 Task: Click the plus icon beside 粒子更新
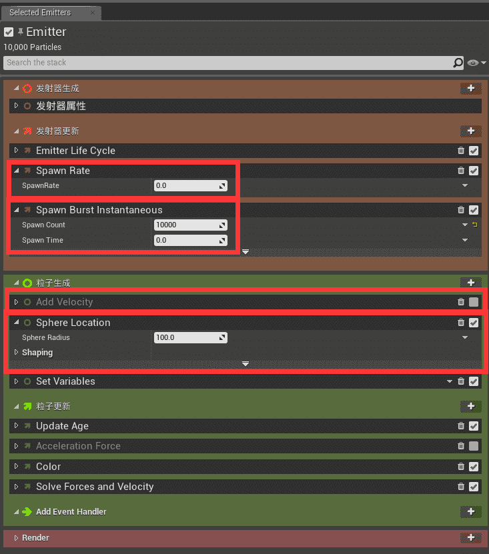[470, 406]
